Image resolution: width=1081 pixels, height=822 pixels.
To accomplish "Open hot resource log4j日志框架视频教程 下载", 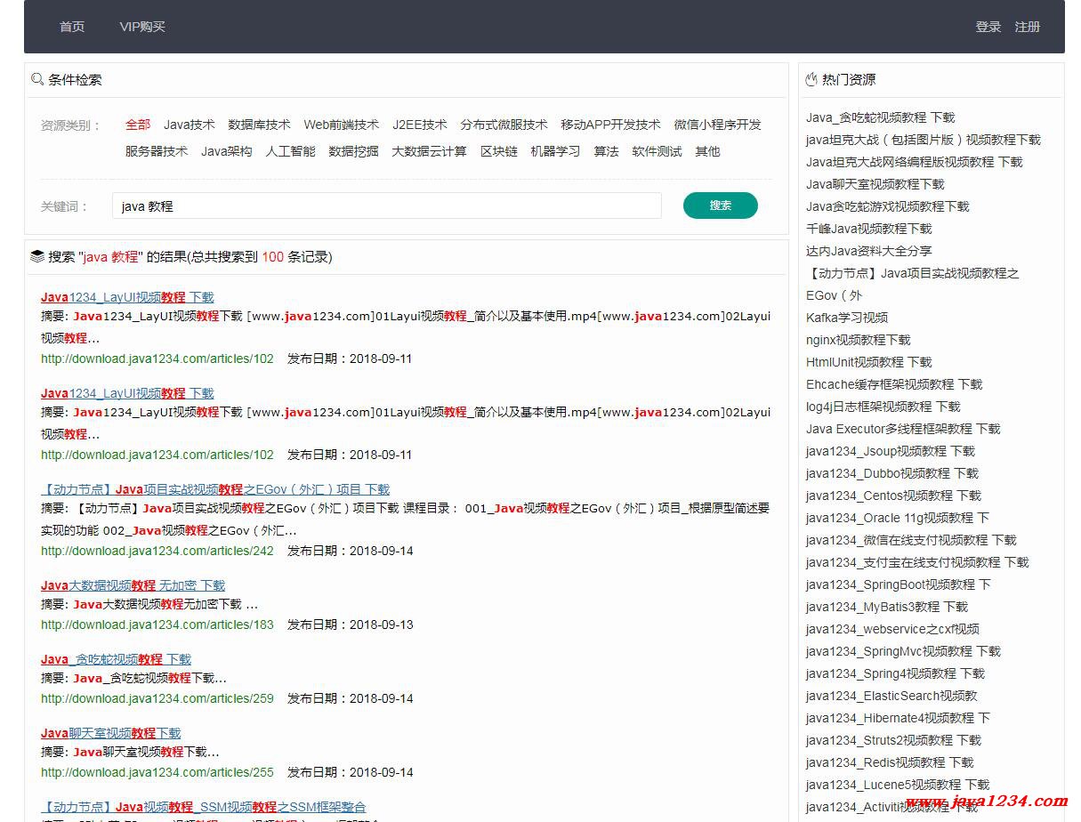I will [x=883, y=407].
